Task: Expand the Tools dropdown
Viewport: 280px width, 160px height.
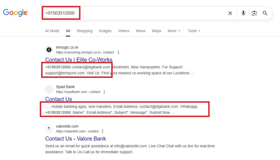Action: [194, 31]
